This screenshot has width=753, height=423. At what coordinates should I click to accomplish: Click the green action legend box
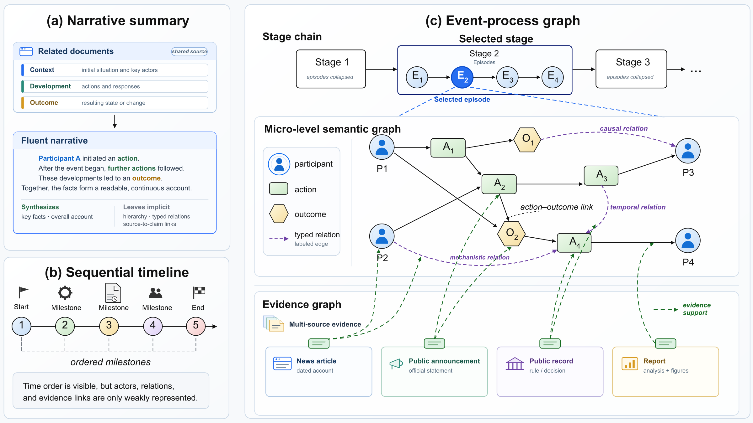pos(279,189)
